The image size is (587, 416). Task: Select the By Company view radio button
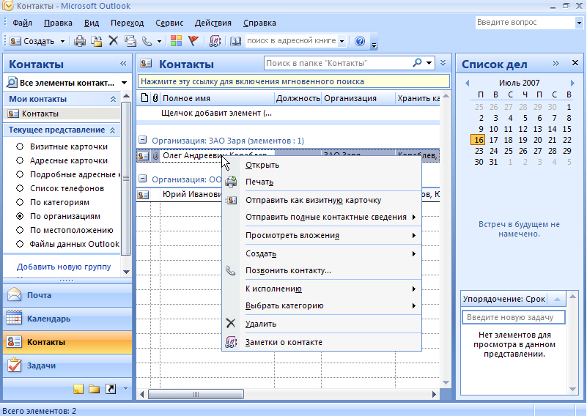click(20, 216)
